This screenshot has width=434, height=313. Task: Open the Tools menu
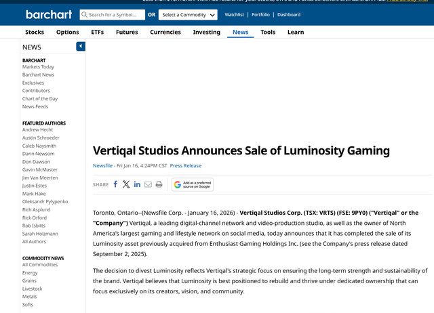[268, 32]
